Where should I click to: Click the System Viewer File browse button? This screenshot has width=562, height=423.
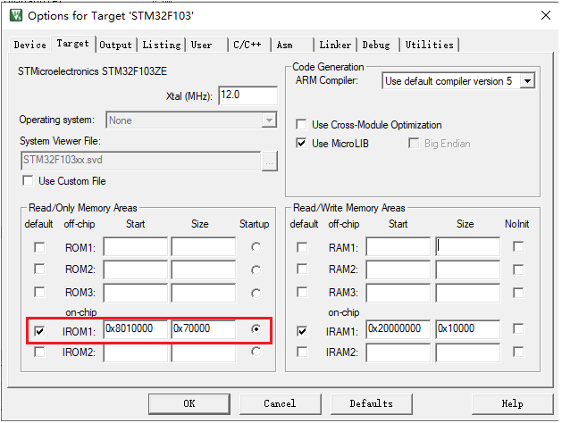pos(270,161)
